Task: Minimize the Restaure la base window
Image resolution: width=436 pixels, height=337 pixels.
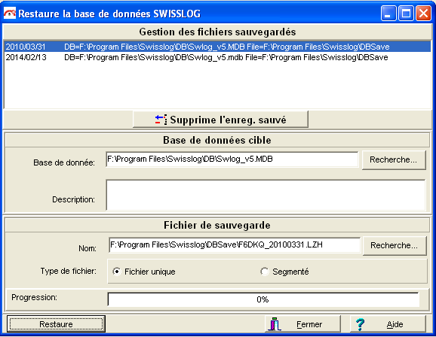Action: click(x=388, y=13)
